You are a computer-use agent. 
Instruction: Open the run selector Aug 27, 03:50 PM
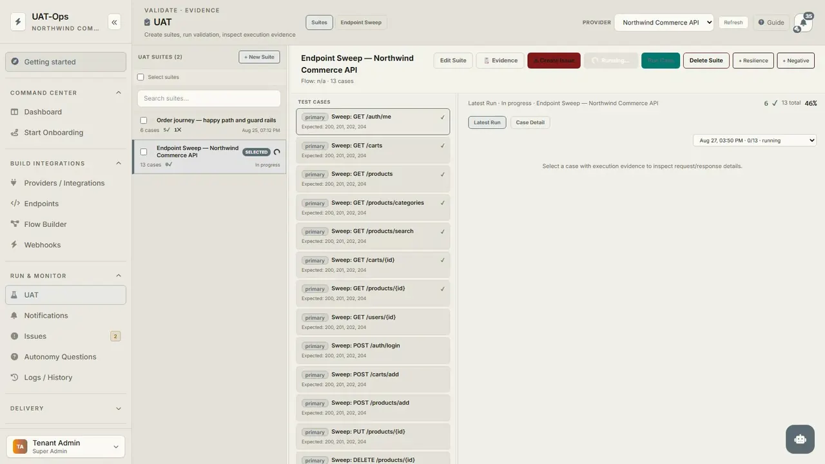755,140
